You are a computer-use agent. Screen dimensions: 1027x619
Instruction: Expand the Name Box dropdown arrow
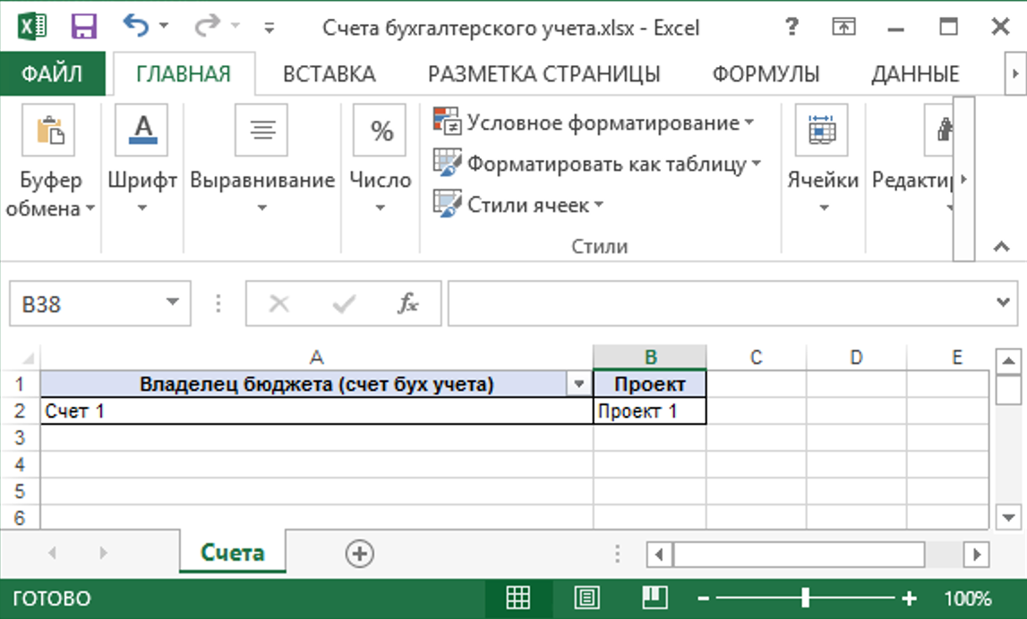(x=172, y=303)
